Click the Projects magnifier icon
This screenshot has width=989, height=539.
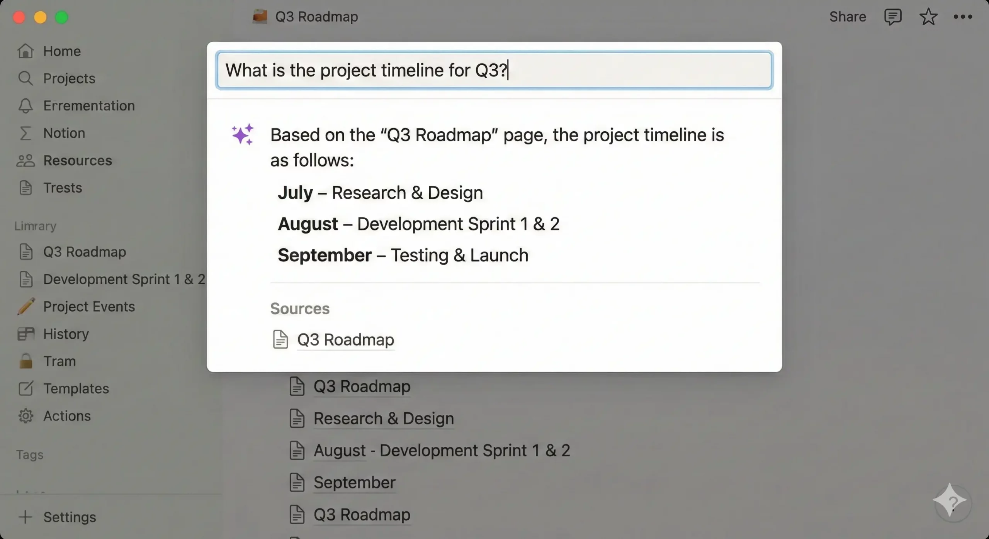[x=25, y=78]
